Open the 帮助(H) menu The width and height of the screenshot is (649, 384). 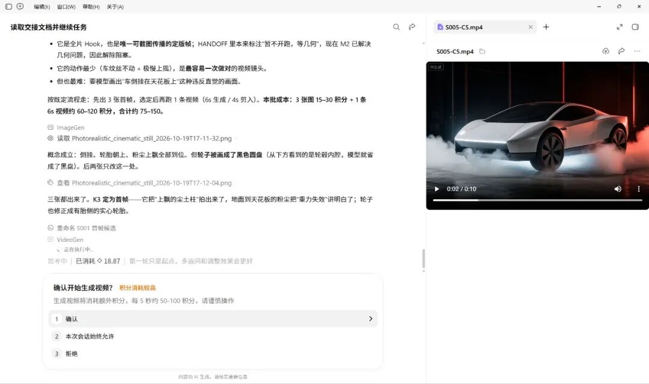coord(91,7)
